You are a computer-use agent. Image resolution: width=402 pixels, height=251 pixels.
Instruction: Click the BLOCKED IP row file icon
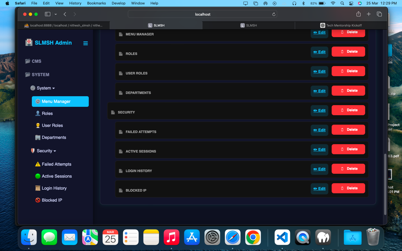tap(121, 190)
